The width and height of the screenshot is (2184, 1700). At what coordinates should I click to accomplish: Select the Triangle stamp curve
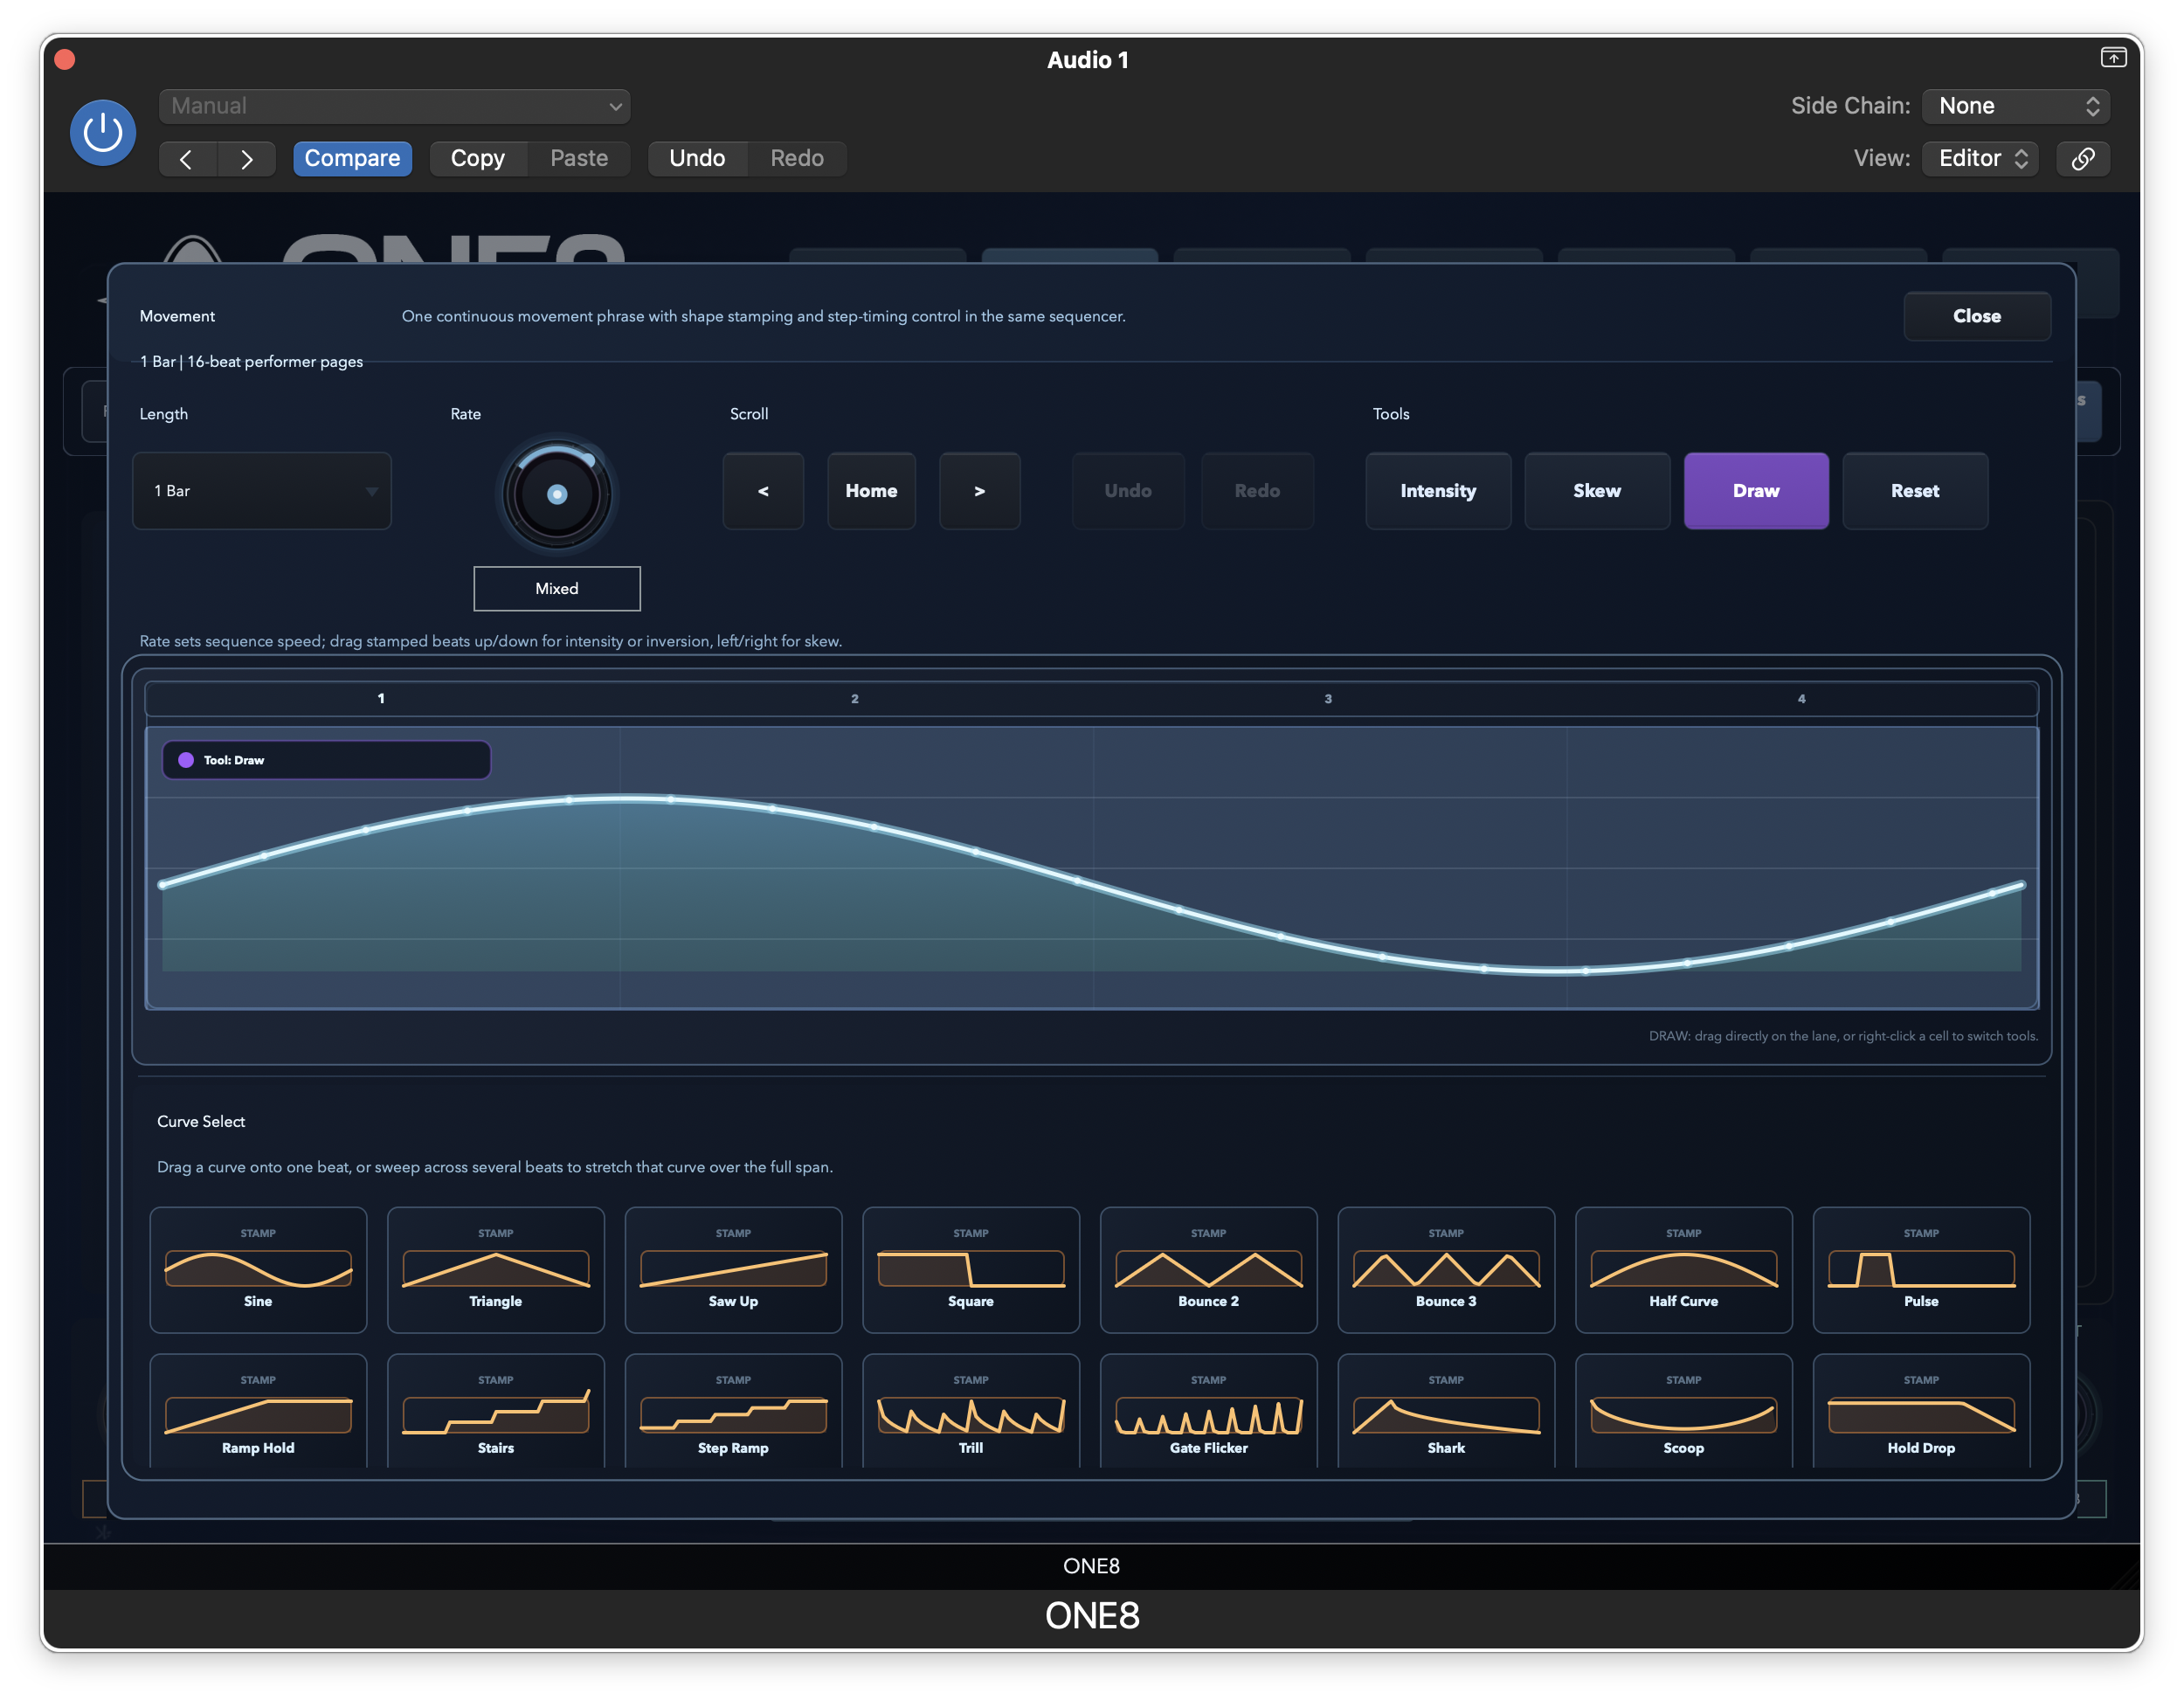pos(496,1270)
